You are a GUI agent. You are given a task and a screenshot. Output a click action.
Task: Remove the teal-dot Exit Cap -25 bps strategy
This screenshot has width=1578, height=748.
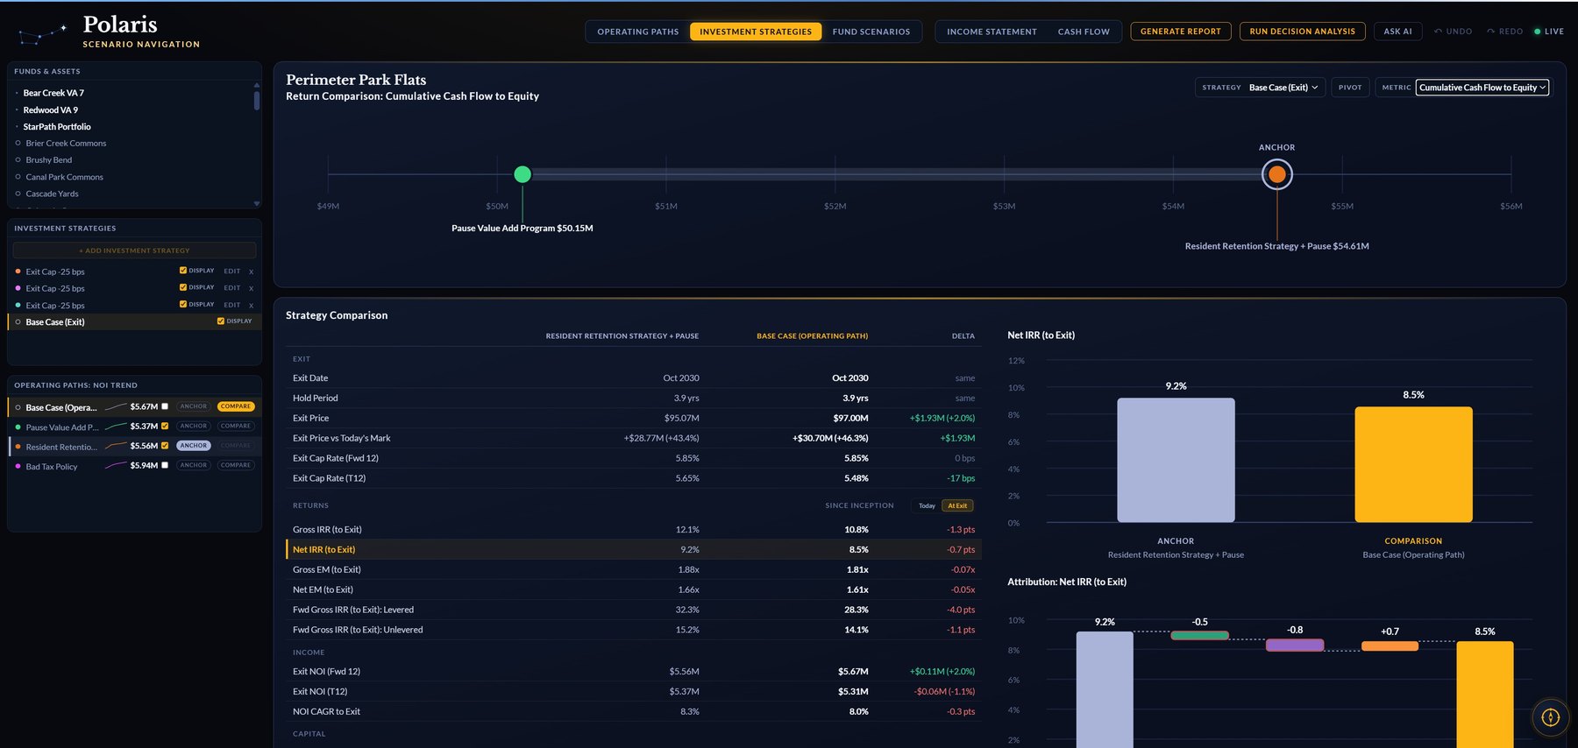pos(251,306)
